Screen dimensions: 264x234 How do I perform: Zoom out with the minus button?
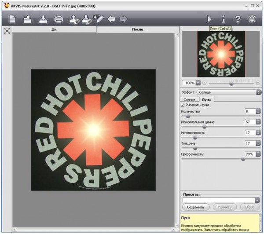(205, 83)
